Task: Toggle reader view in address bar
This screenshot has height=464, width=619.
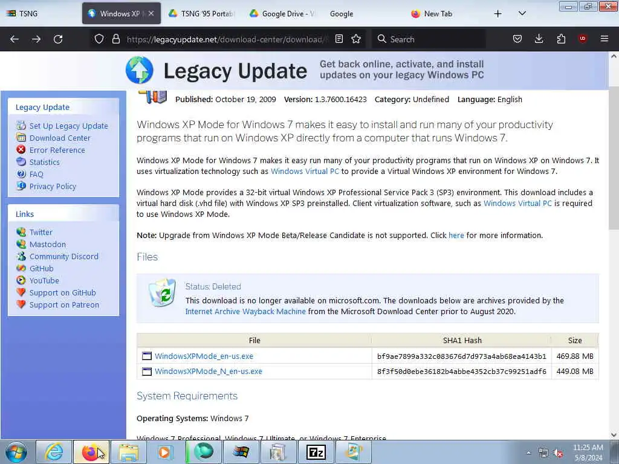Action: click(x=339, y=39)
